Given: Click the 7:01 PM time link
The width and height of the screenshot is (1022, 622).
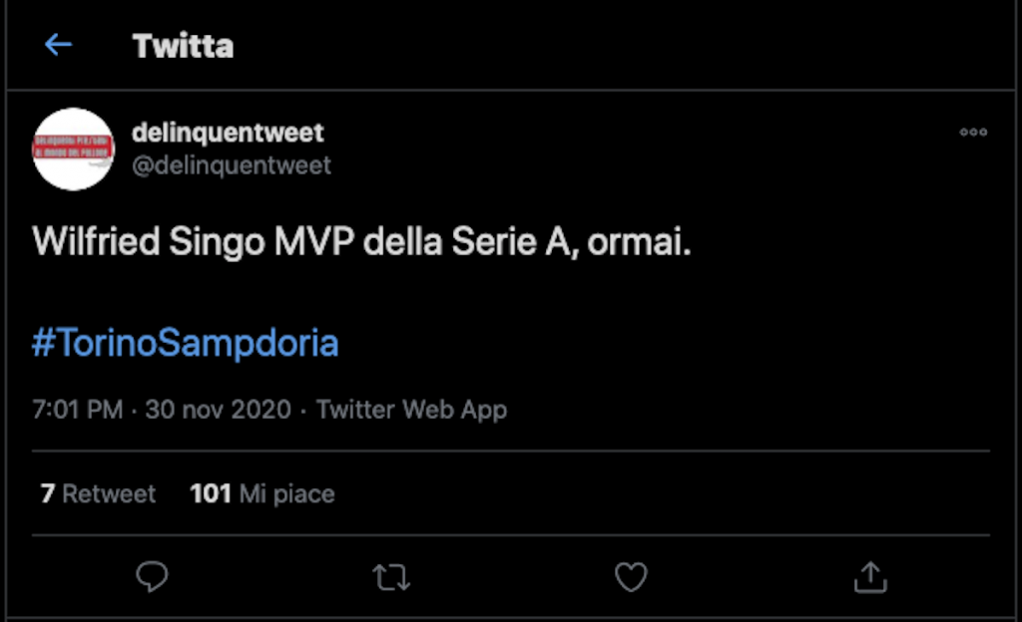Looking at the screenshot, I should coord(77,410).
